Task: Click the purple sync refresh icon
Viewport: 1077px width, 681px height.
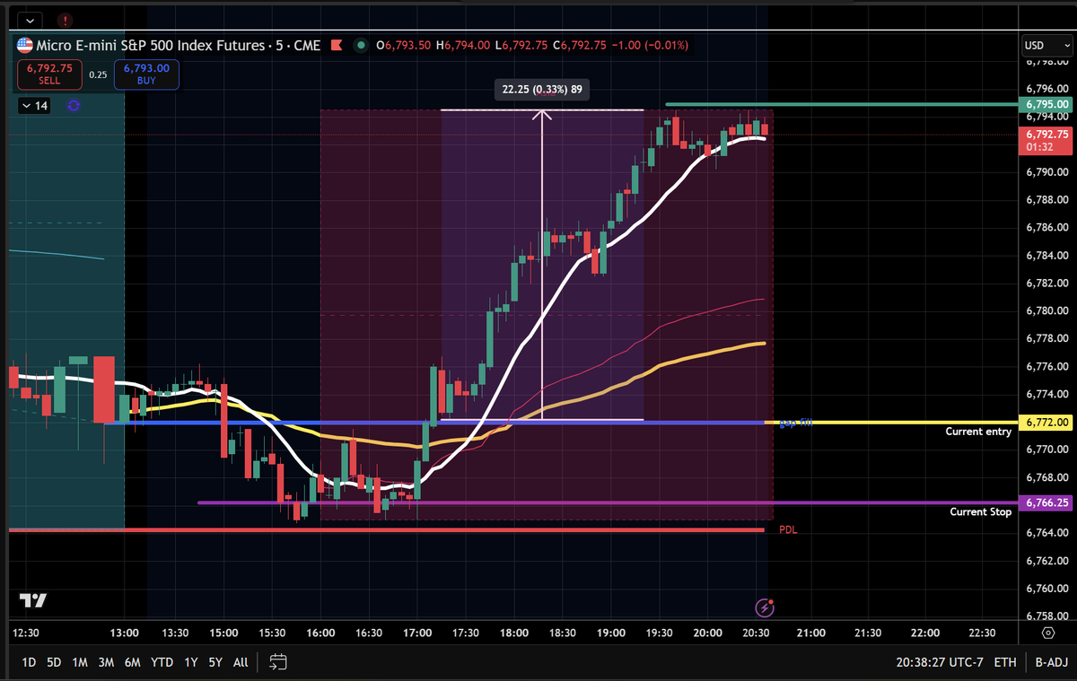Action: click(x=74, y=106)
